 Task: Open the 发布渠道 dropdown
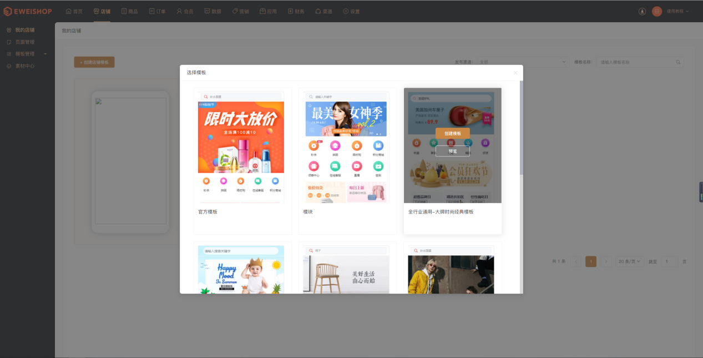coord(522,62)
